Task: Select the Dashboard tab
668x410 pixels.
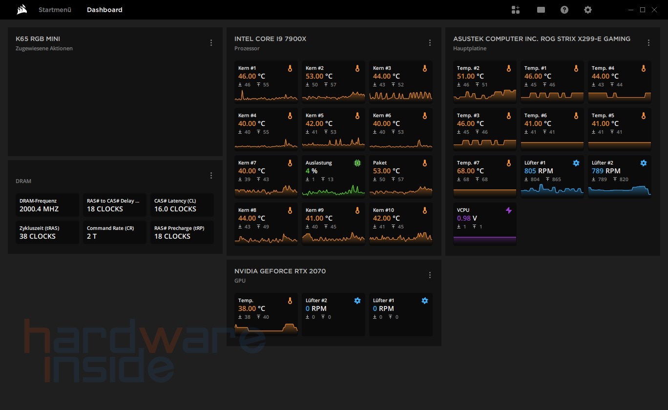Action: tap(104, 10)
